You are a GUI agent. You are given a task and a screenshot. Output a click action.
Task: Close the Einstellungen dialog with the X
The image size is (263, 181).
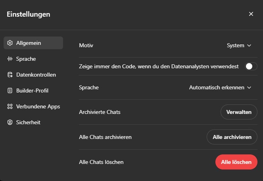click(251, 14)
